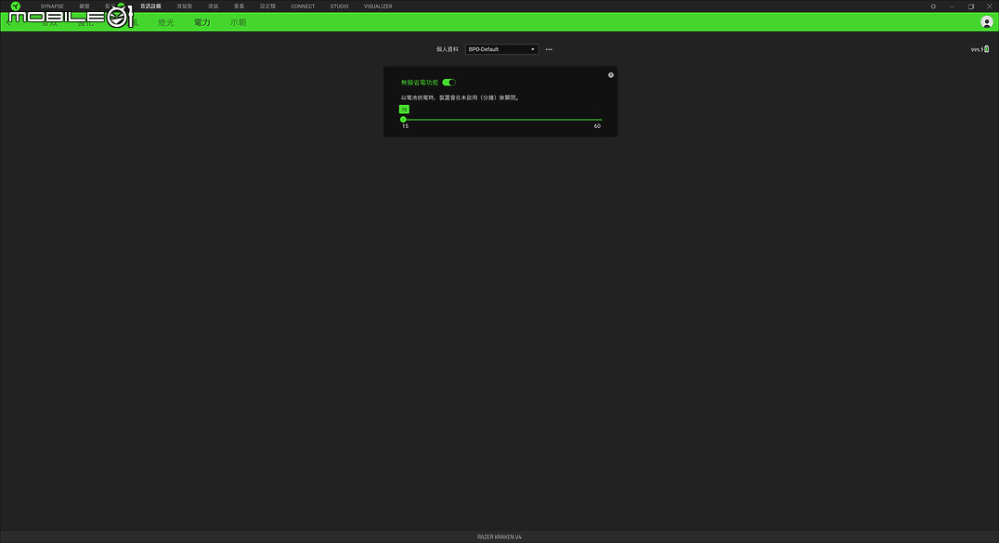
Task: Click the power-off timer slider handle
Action: pos(403,119)
